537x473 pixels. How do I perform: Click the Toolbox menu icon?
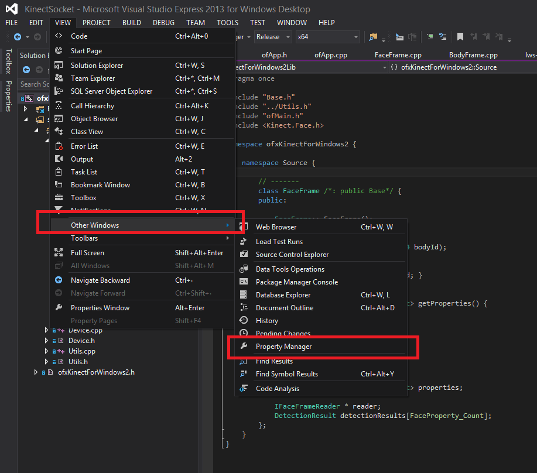59,197
